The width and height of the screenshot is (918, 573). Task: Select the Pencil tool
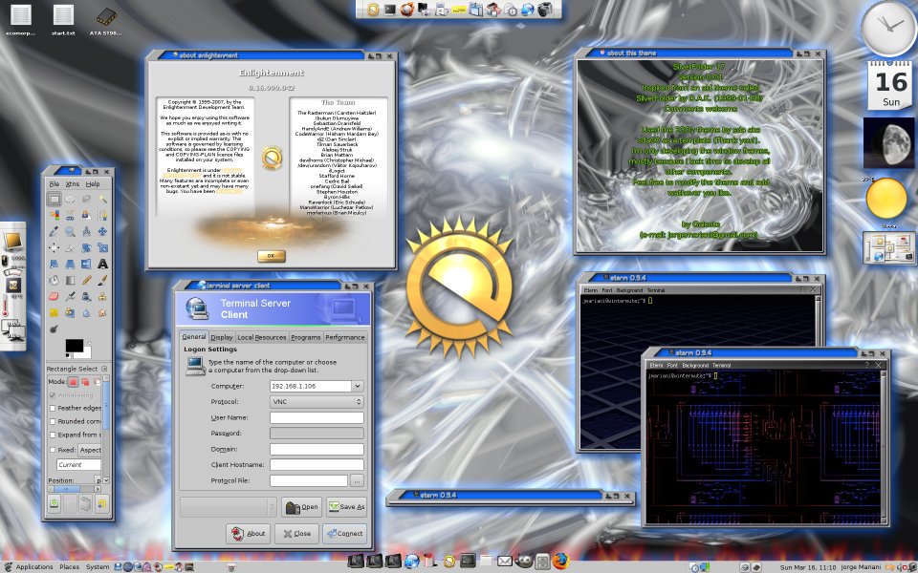(x=87, y=280)
